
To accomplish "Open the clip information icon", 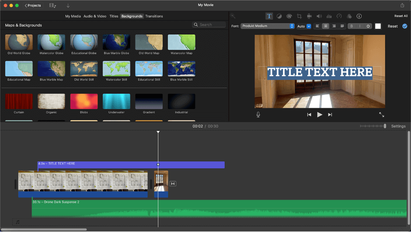I will point(359,16).
